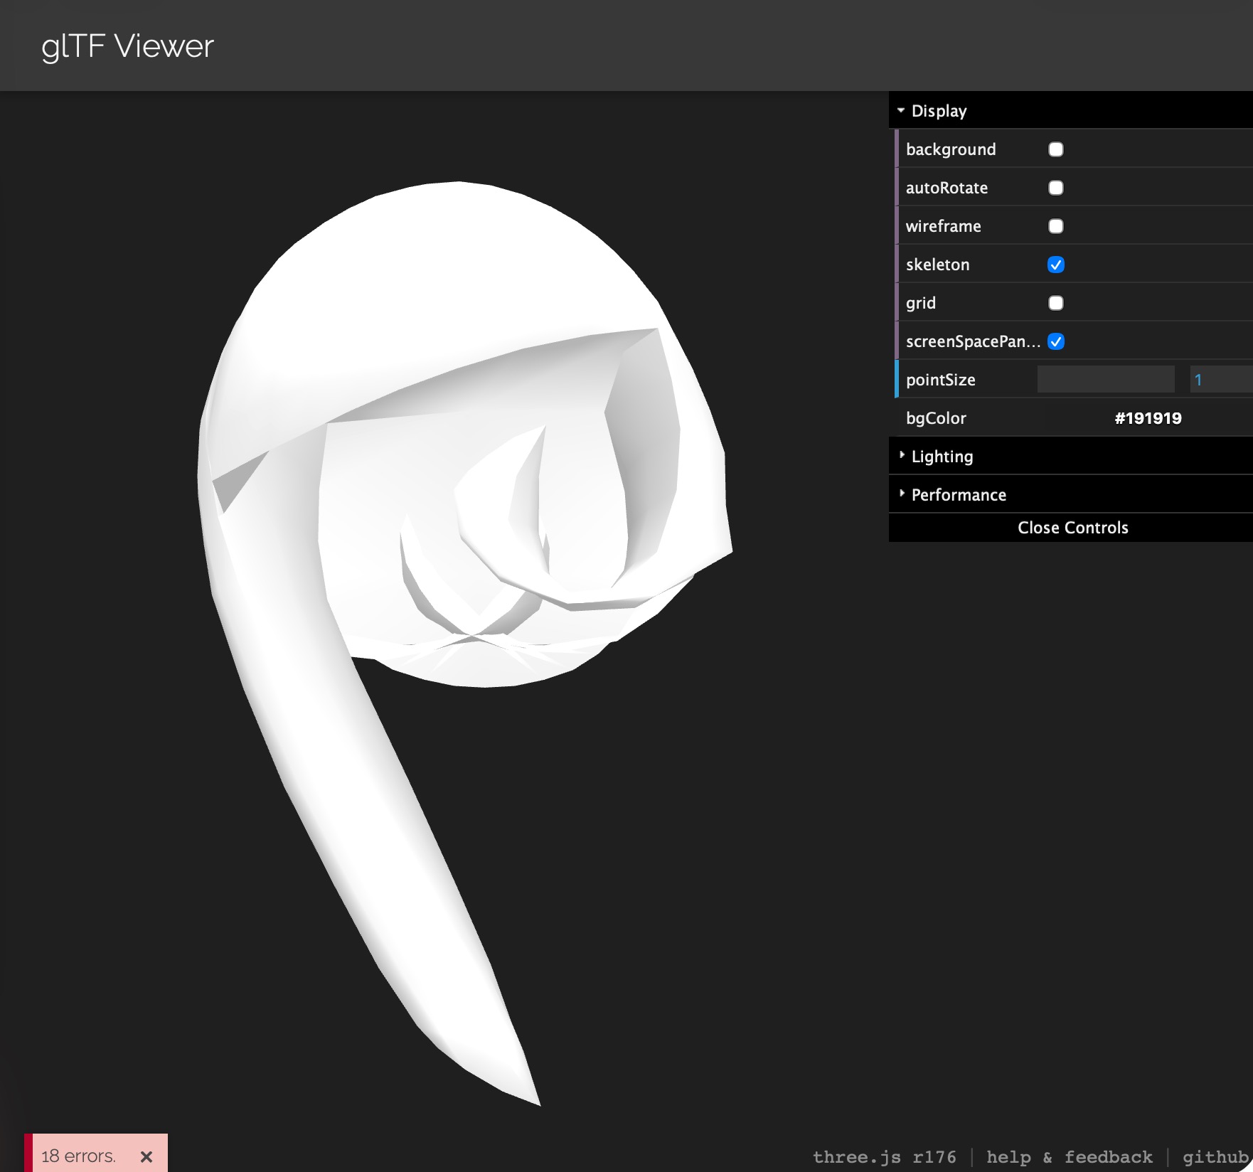The height and width of the screenshot is (1172, 1253).
Task: Show the grid checkbox
Action: (x=1056, y=303)
